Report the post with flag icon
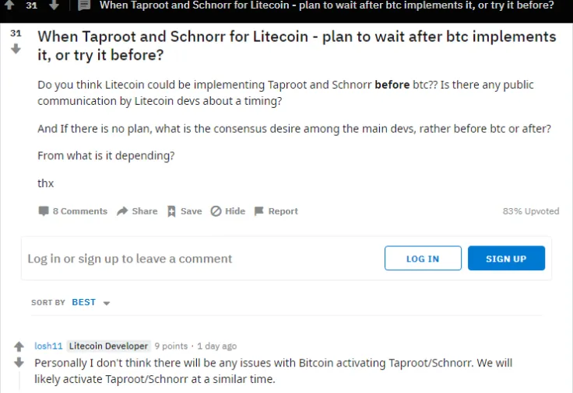The image size is (573, 393). 259,211
